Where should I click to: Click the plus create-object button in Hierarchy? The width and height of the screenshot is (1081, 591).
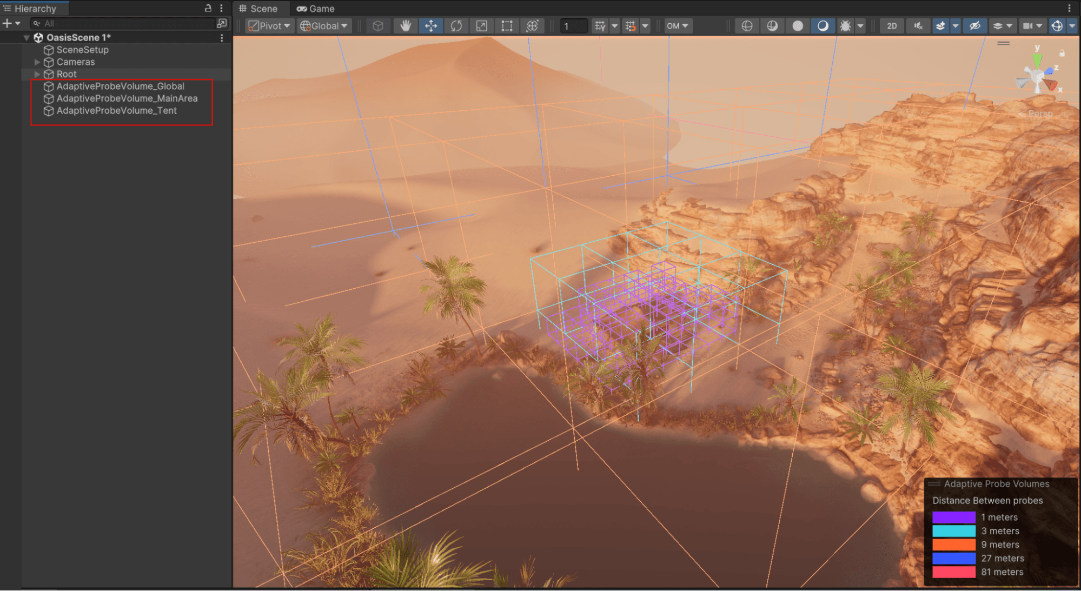(7, 23)
